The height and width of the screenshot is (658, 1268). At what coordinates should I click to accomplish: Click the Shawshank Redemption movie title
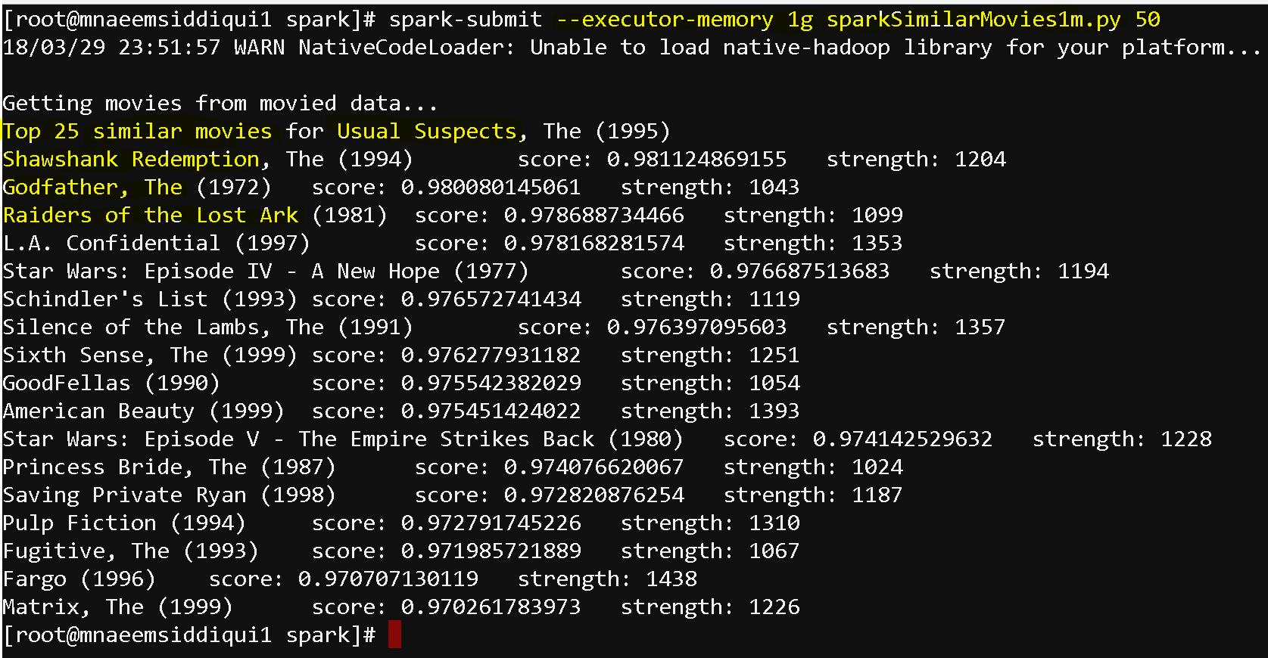132,160
